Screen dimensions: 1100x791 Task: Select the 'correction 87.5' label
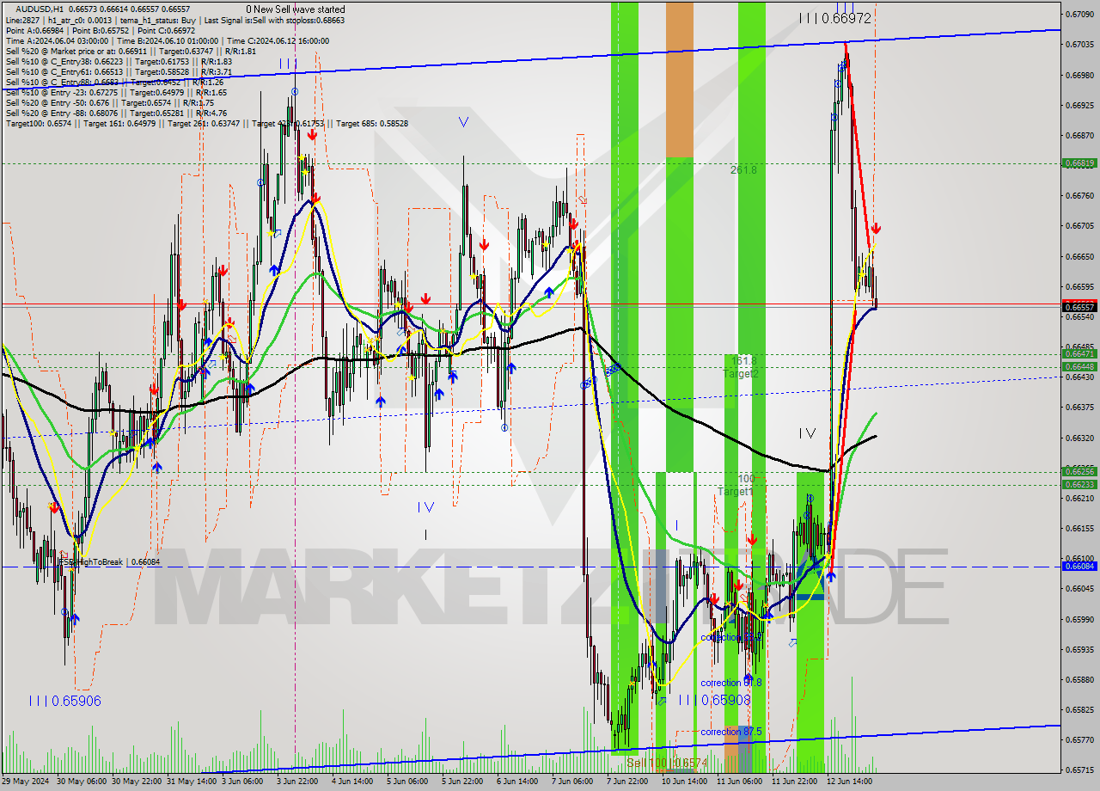731,732
